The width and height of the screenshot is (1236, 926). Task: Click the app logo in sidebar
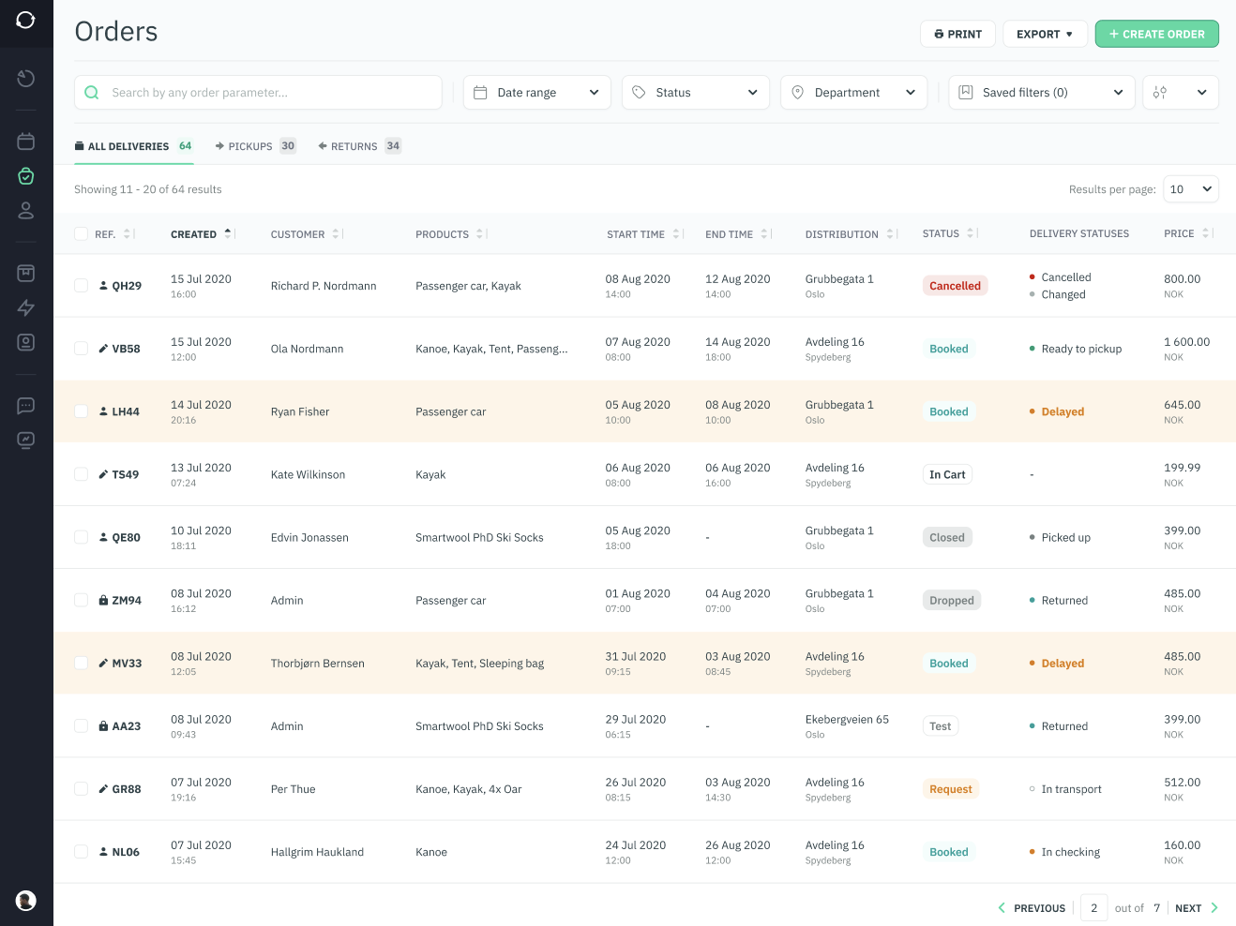(x=26, y=21)
